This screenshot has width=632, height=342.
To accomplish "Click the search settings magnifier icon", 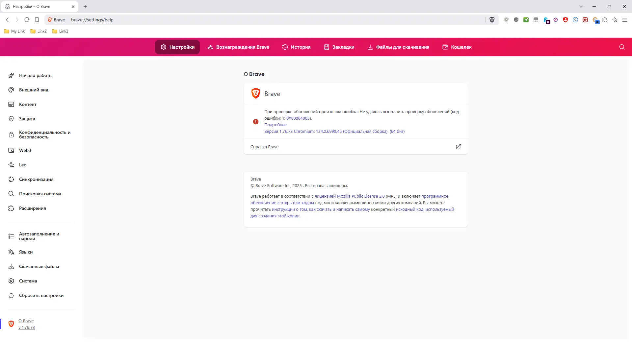I will [622, 47].
